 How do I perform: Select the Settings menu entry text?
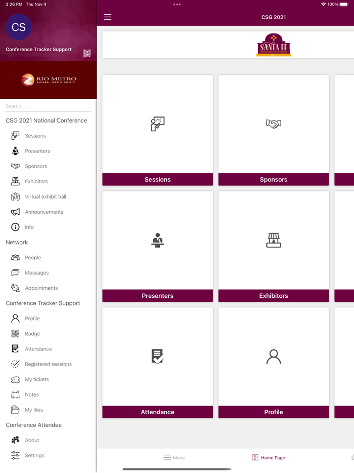pyautogui.click(x=35, y=455)
